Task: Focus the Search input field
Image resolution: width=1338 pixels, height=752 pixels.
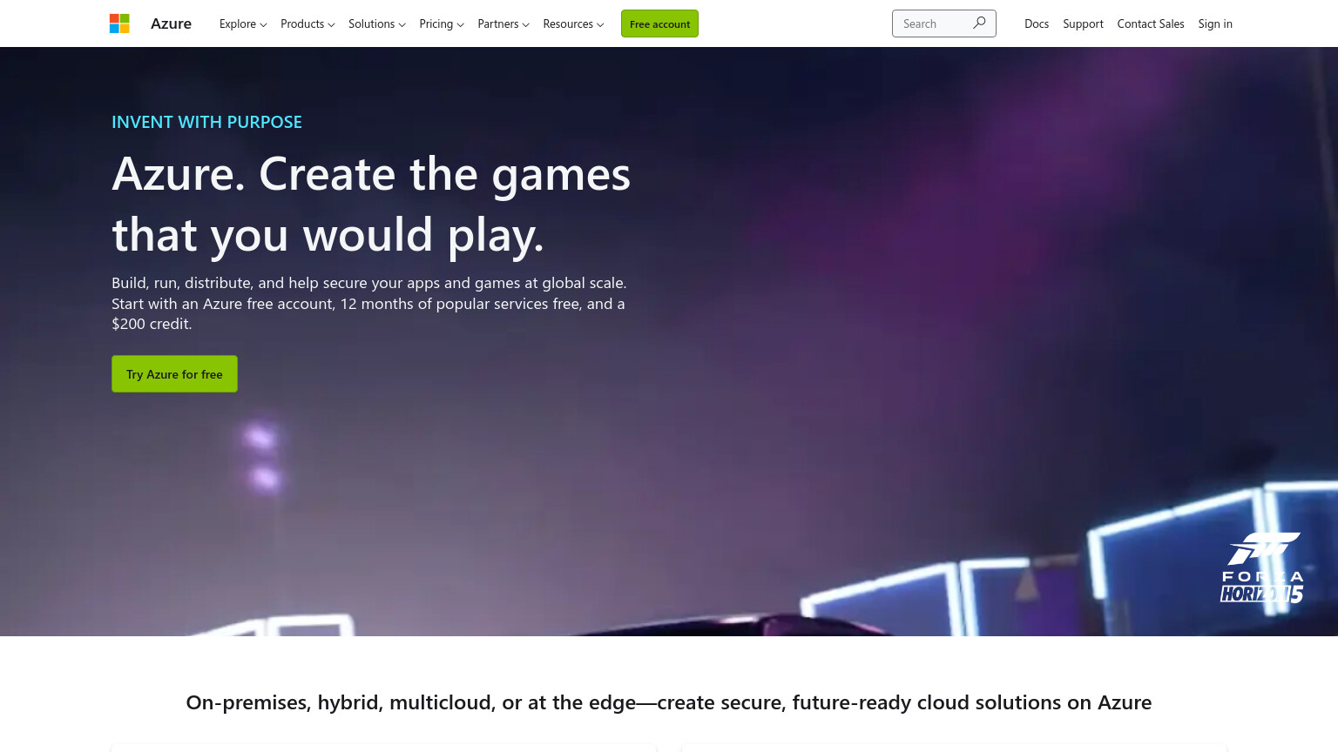Action: tap(932, 23)
